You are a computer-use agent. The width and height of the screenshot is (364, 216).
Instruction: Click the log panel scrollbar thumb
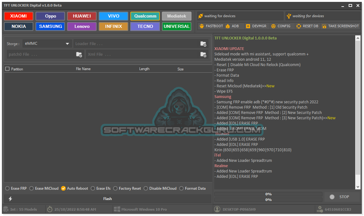point(358,108)
